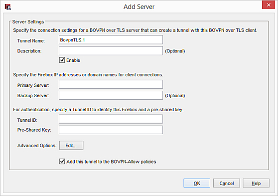Click the Primary Server input field

(x=111, y=84)
